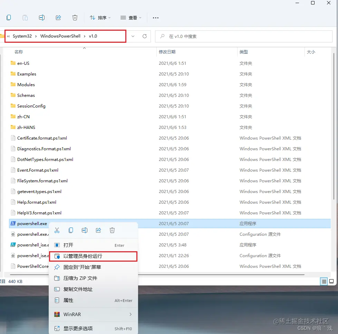Image resolution: width=338 pixels, height=334 pixels.
Task: Open the 排序 sort dropdown
Action: point(100,18)
